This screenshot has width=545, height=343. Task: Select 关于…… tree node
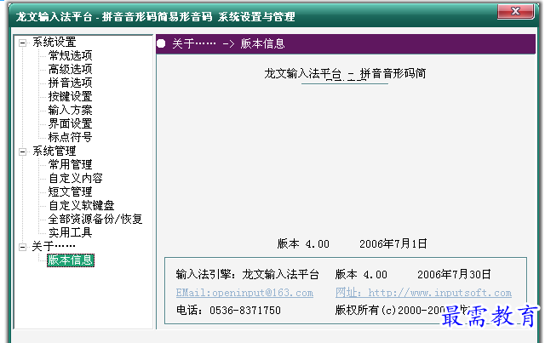coord(54,246)
